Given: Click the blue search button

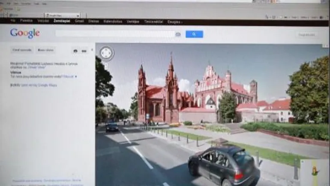Looking at the screenshot, I should 194,34.
